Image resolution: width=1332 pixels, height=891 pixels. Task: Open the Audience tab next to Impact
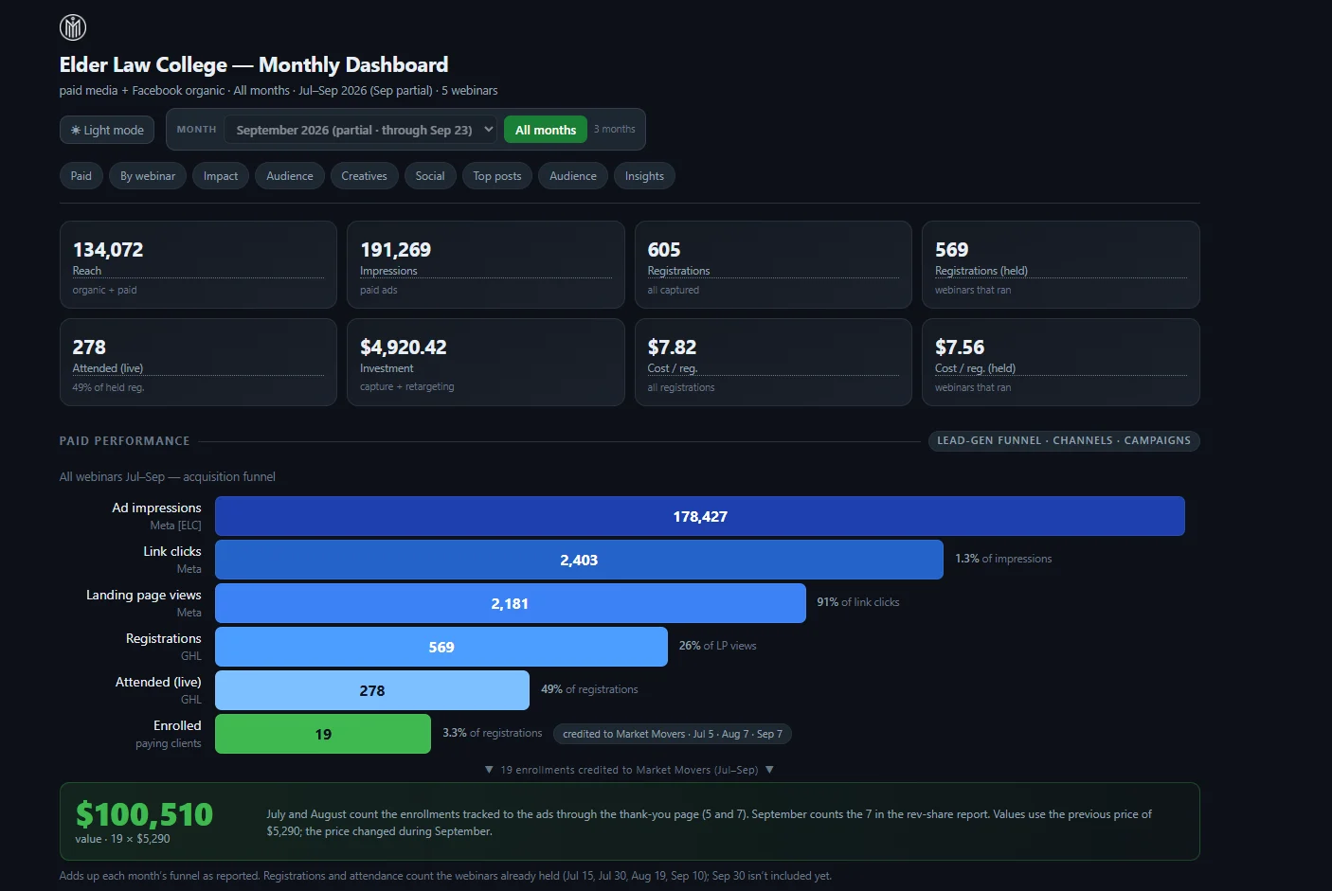coord(290,176)
